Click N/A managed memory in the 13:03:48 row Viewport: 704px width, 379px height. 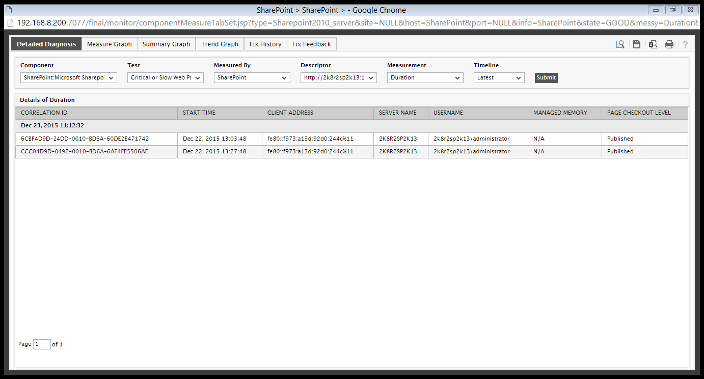tap(539, 139)
